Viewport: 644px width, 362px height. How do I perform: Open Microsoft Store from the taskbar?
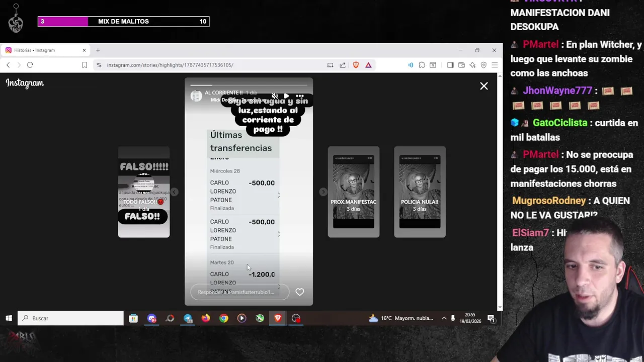pyautogui.click(x=133, y=318)
